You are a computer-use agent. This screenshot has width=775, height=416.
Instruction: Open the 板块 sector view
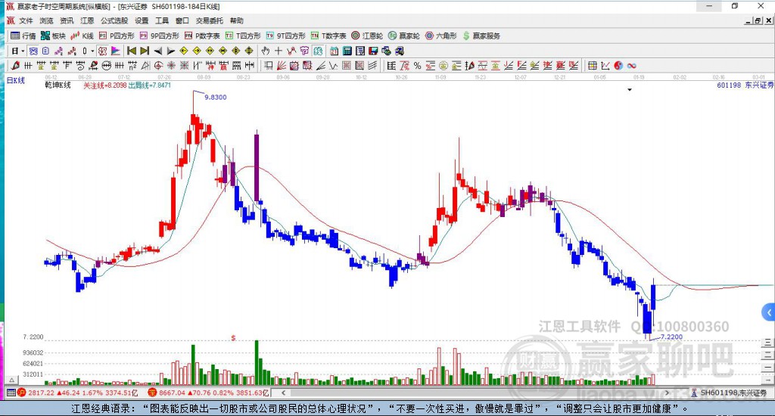click(x=54, y=36)
